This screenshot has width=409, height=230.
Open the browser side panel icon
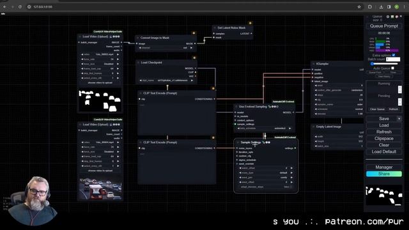(389, 7)
